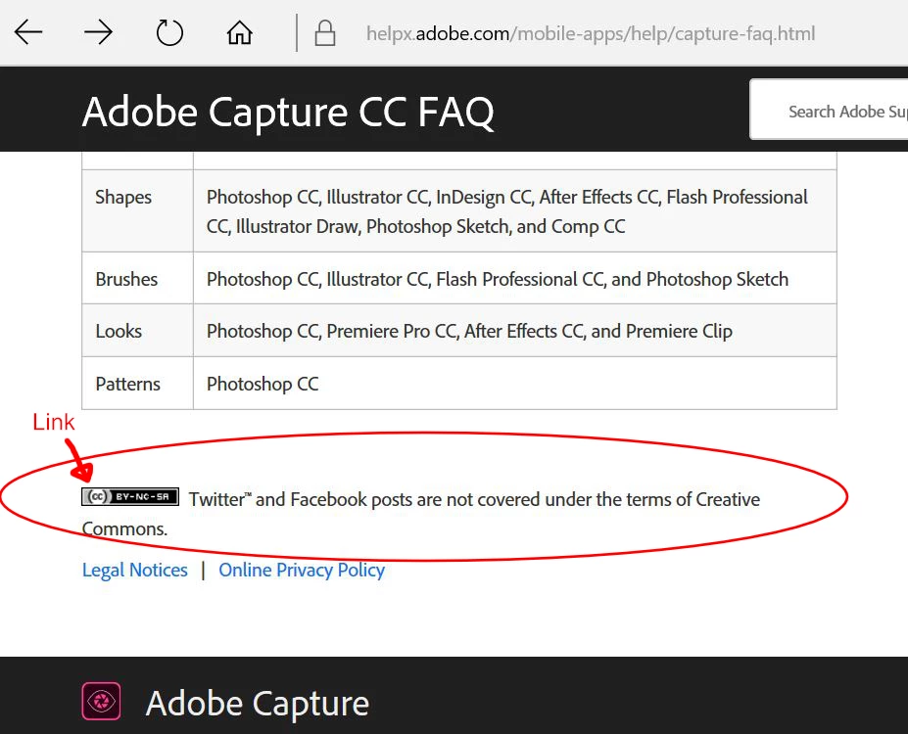The width and height of the screenshot is (908, 734).
Task: Select the Shapes table row label
Action: pos(123,198)
